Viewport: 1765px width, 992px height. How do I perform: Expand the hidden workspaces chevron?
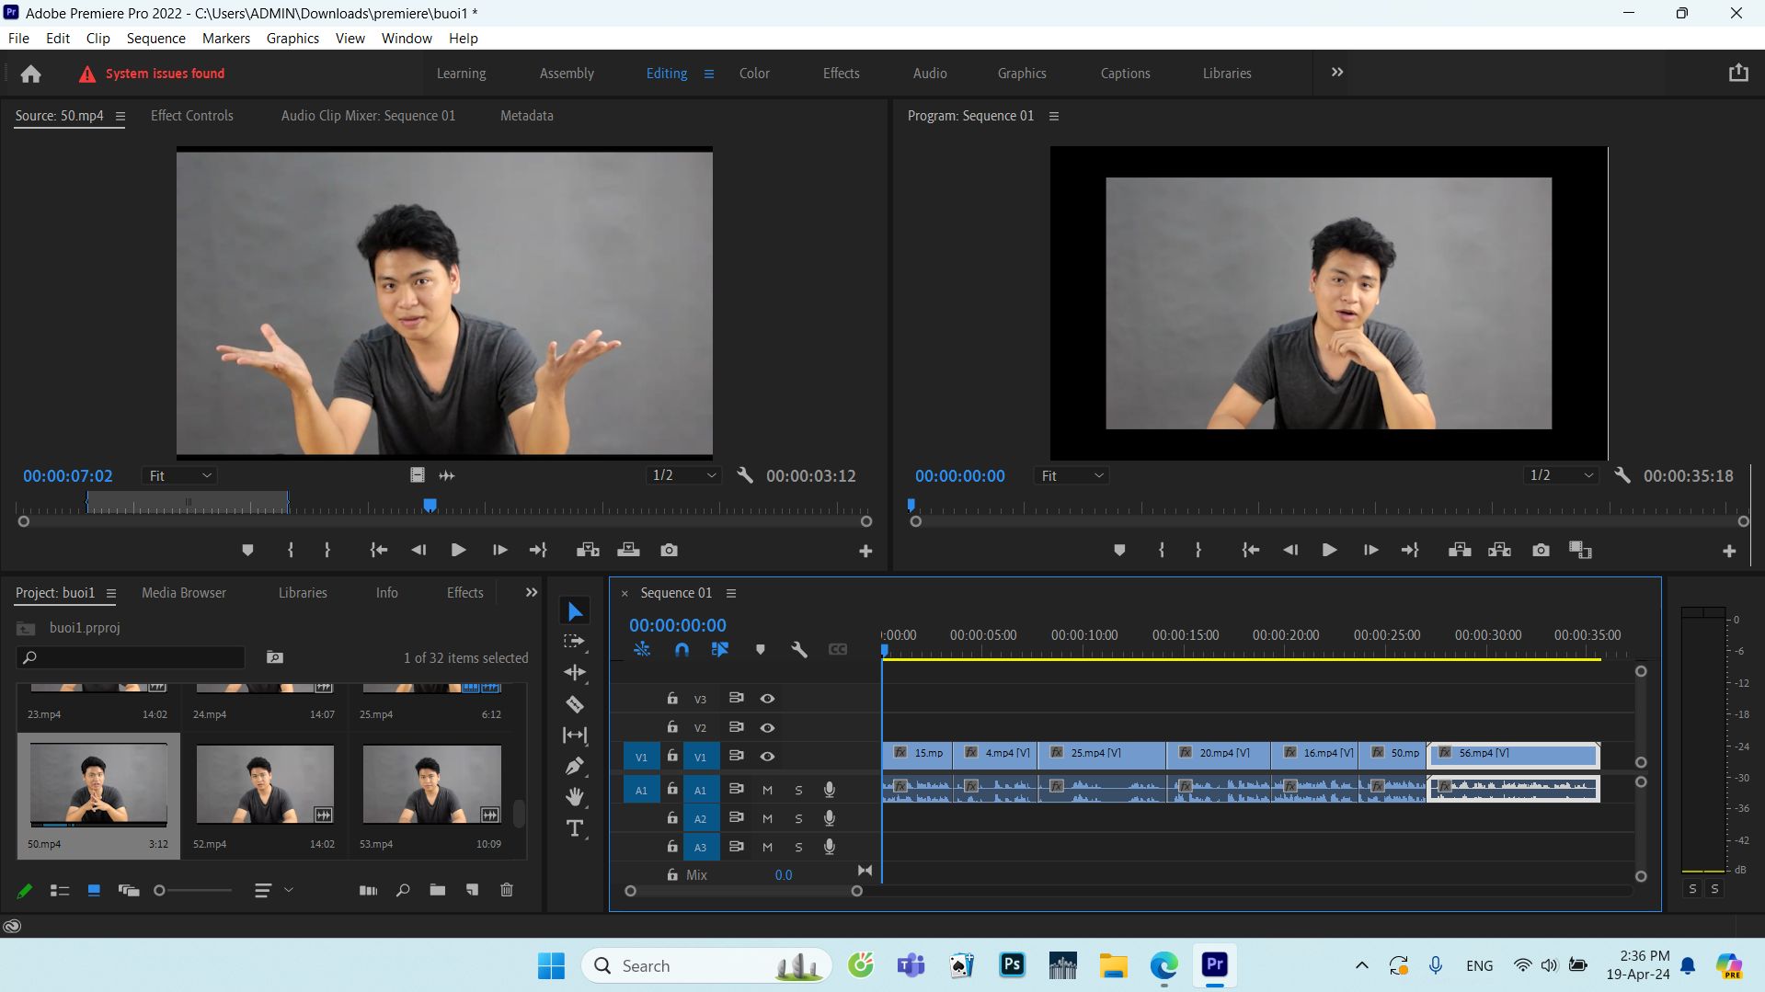point(1336,73)
